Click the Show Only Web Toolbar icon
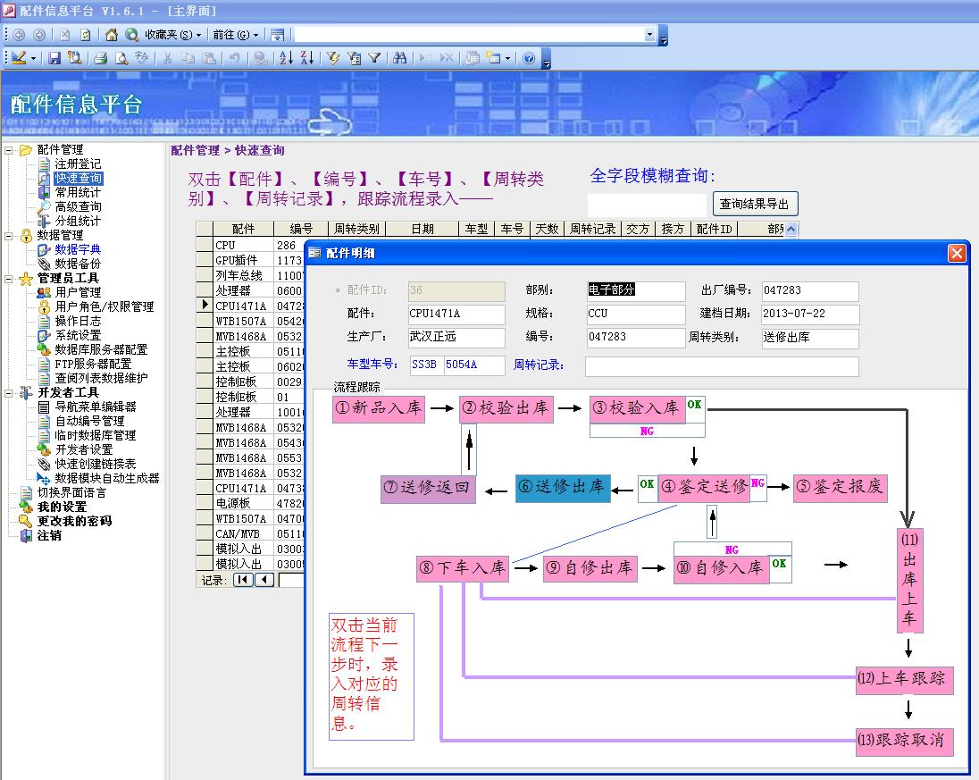Screen dimensions: 979x780 tap(277, 35)
